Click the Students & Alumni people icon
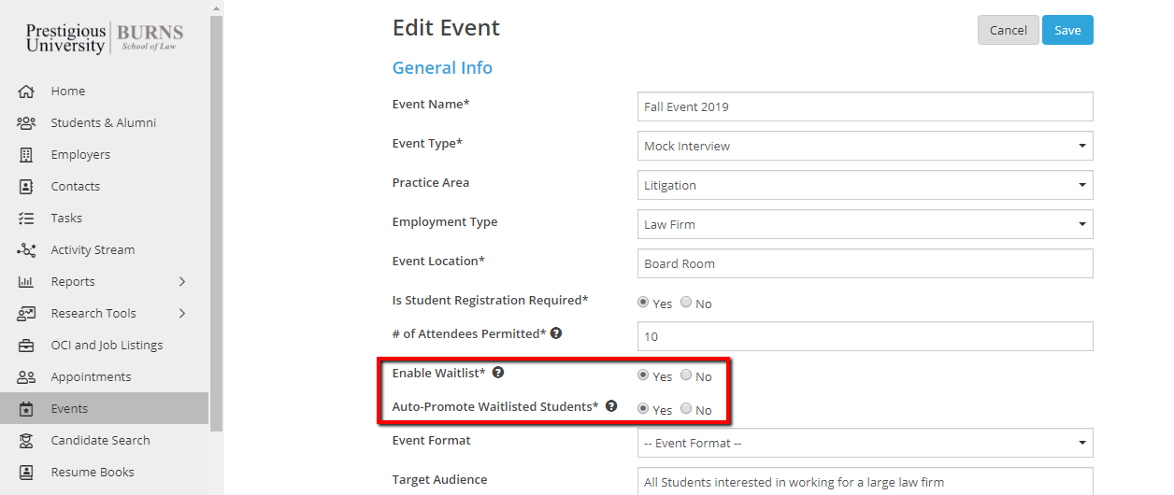1174x495 pixels. 26,123
